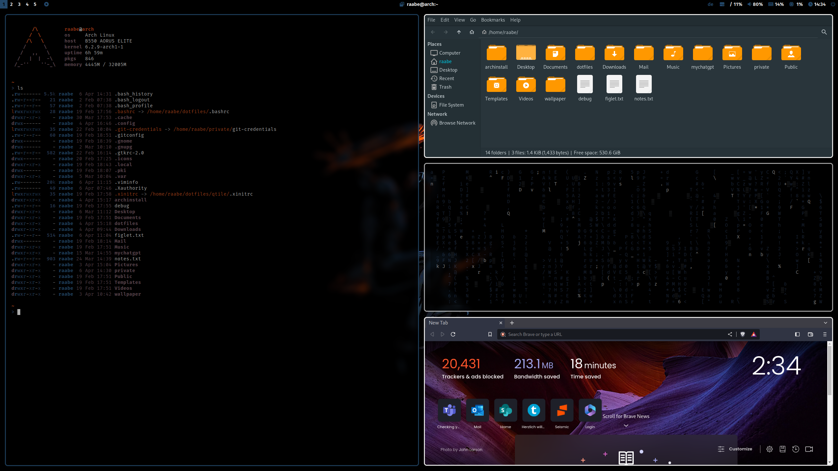Expand the tab search chevron in Brave
This screenshot has height=471, width=838.
(x=825, y=323)
